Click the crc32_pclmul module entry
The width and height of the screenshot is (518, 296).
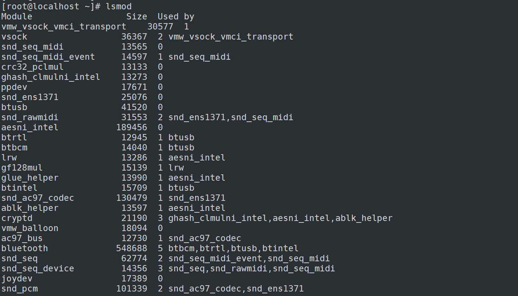click(x=32, y=67)
